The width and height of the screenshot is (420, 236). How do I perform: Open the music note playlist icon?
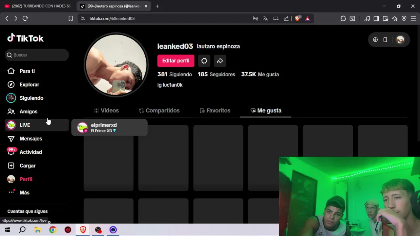367,18
